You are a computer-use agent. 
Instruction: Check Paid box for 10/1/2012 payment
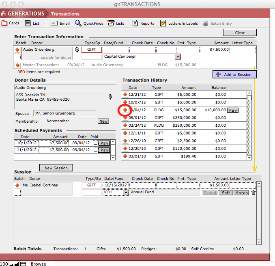[96, 143]
